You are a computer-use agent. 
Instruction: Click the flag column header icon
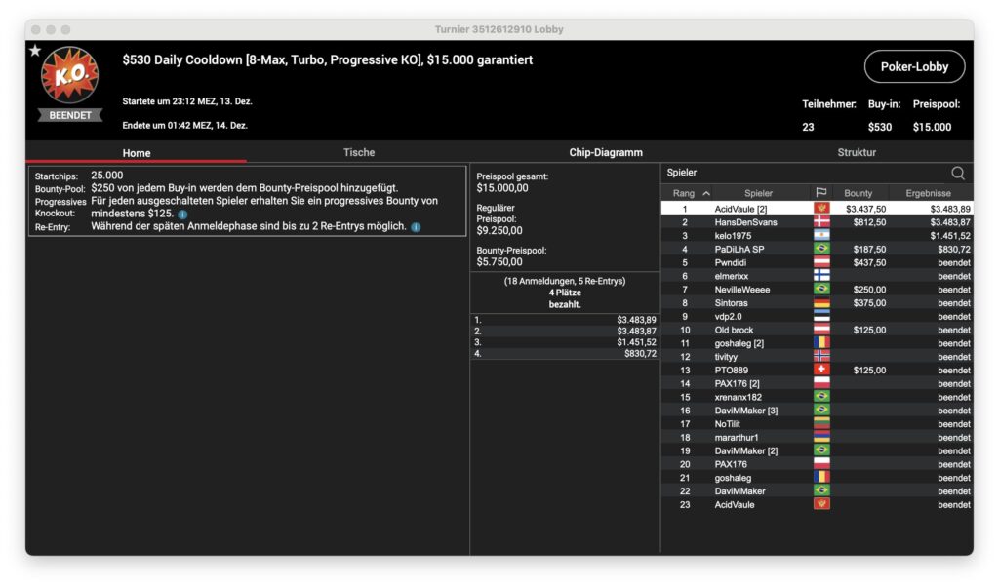[820, 193]
